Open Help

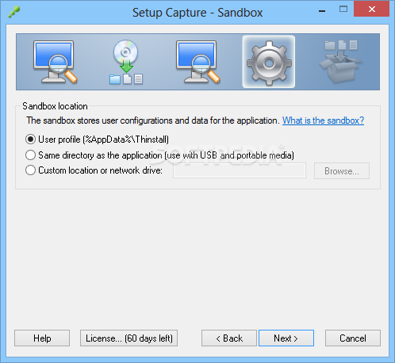pos(42,338)
